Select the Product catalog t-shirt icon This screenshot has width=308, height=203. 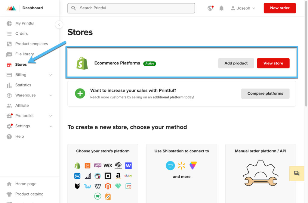(9, 194)
